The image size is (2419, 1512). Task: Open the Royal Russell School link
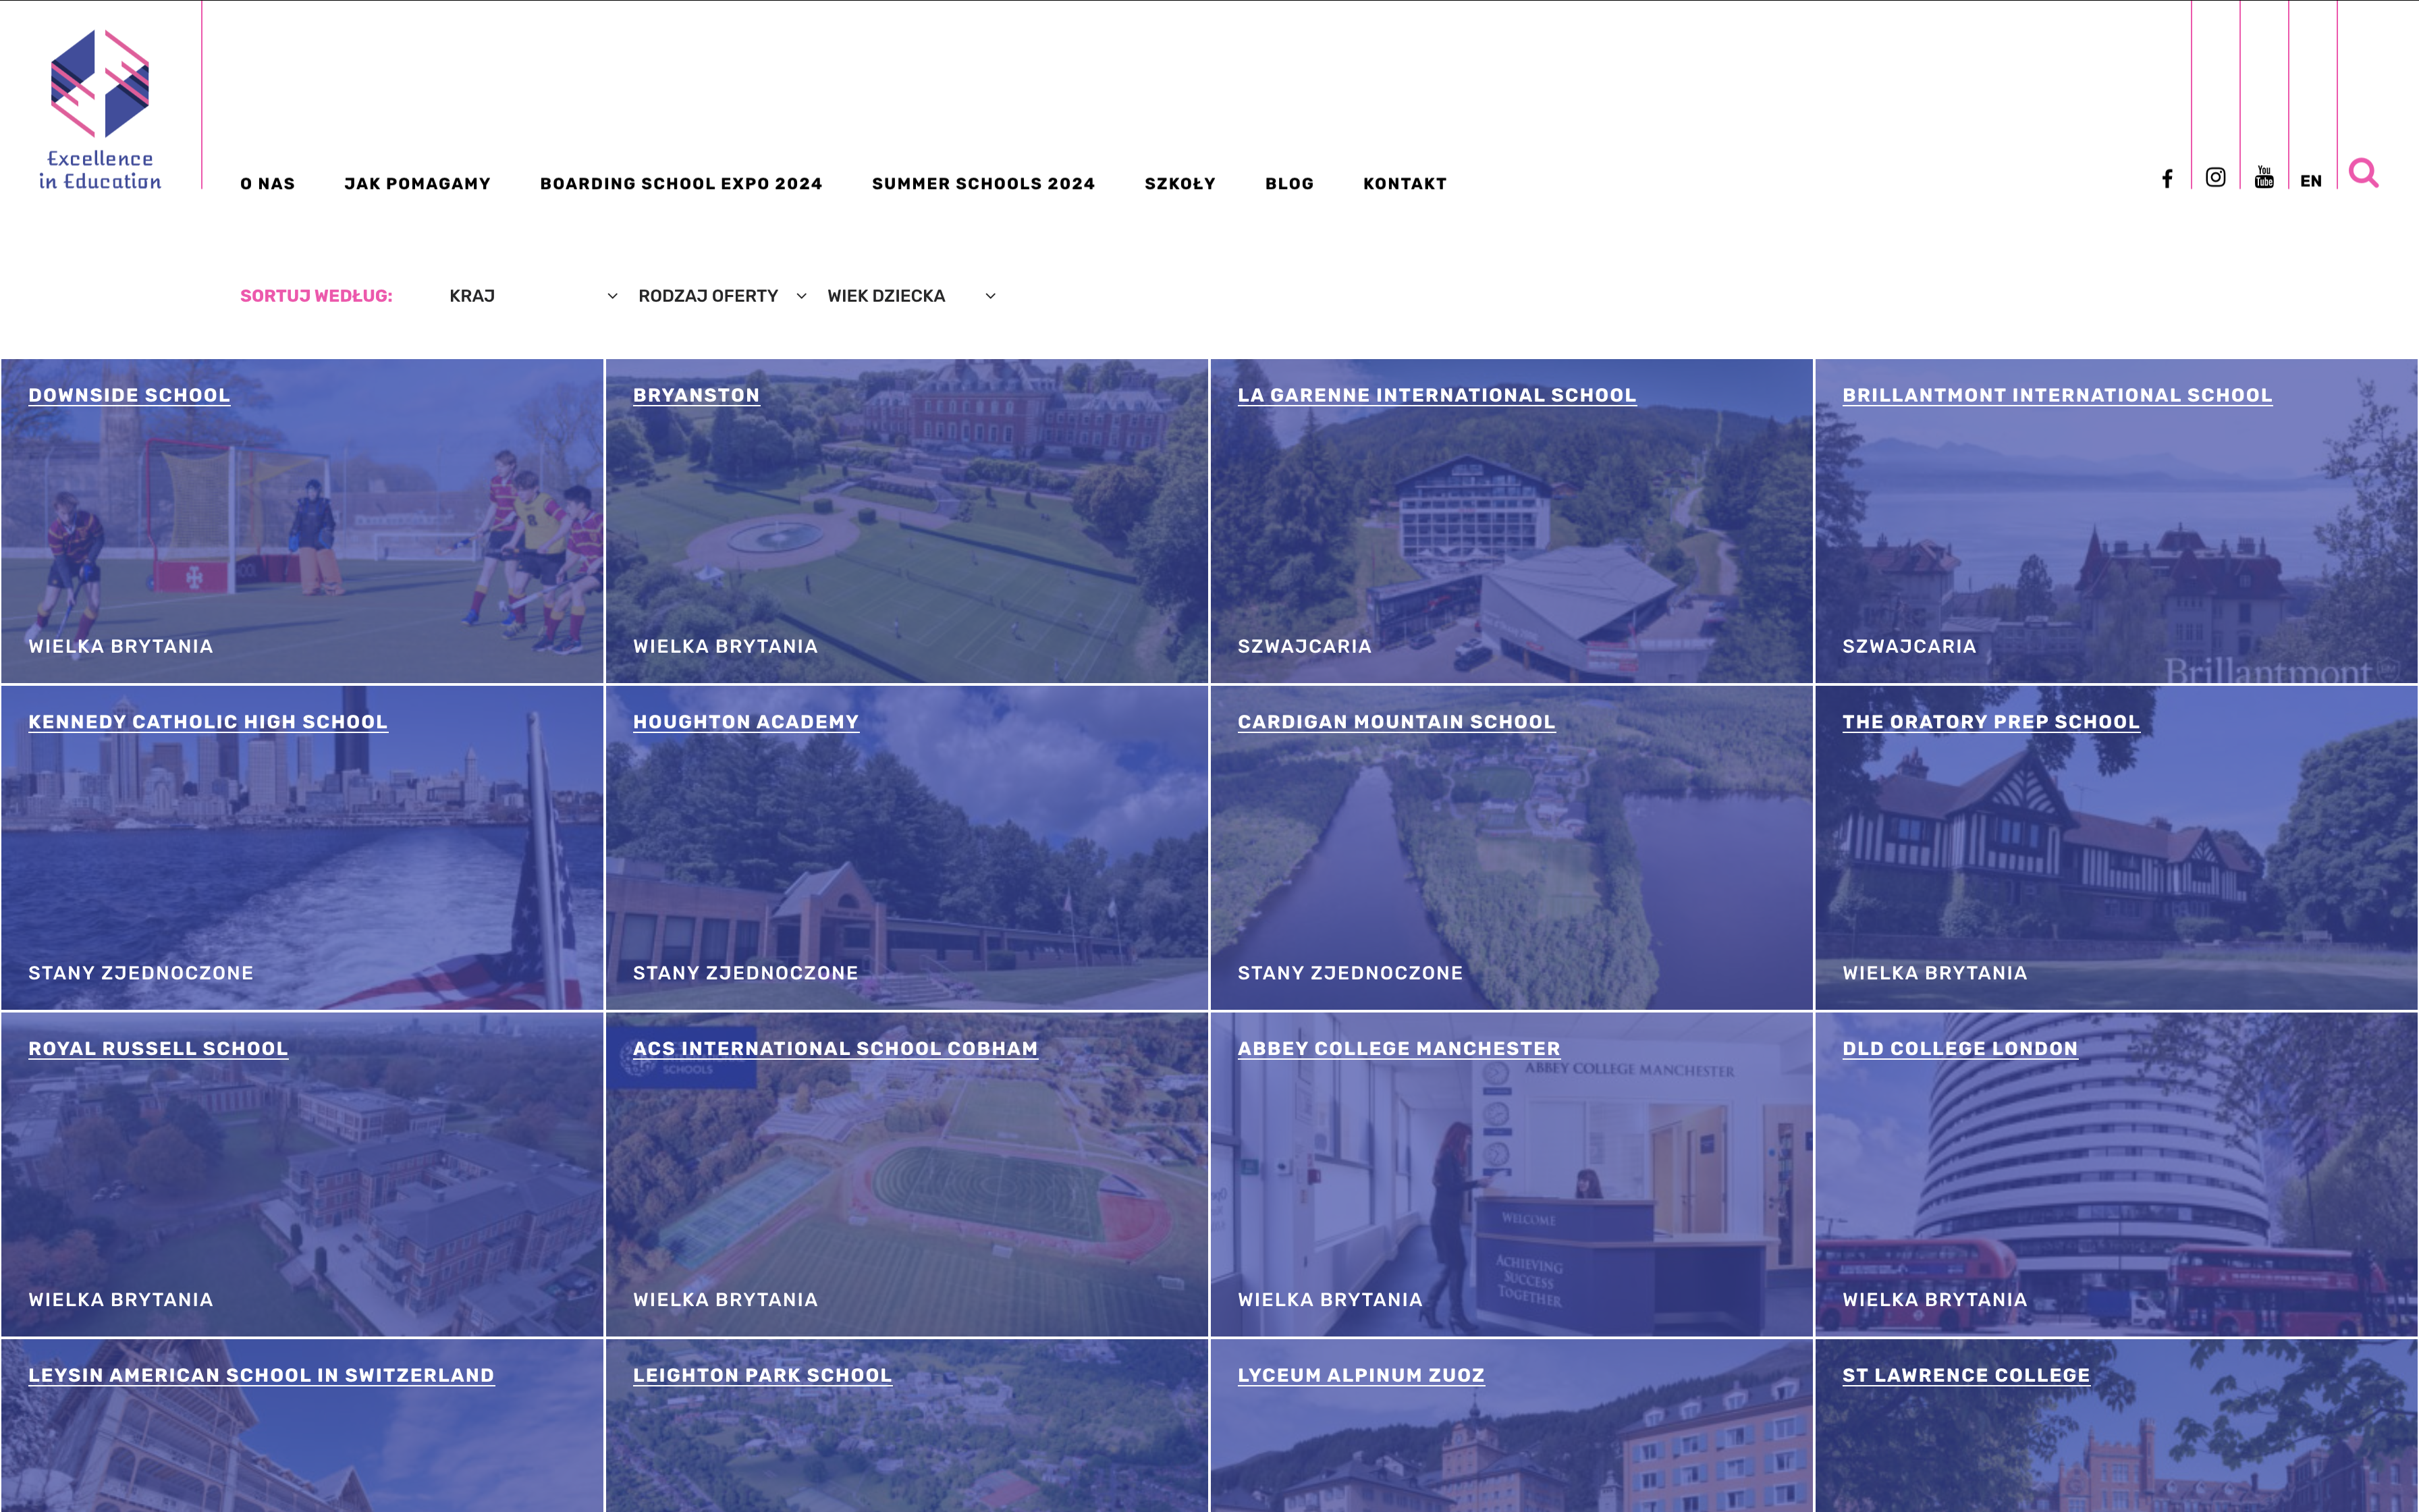click(158, 1049)
